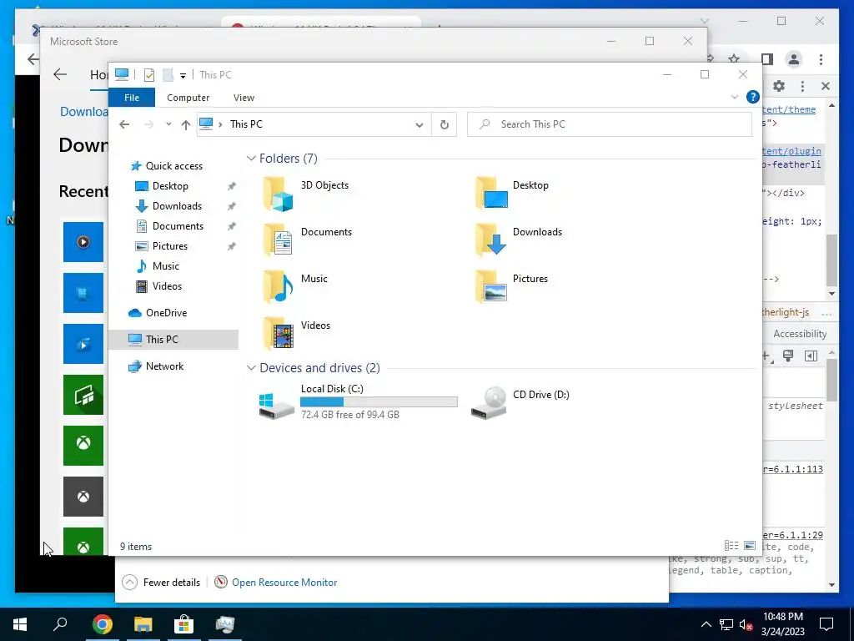Open the Pictures folder in Folders list
The image size is (854, 641).
pyautogui.click(x=511, y=287)
